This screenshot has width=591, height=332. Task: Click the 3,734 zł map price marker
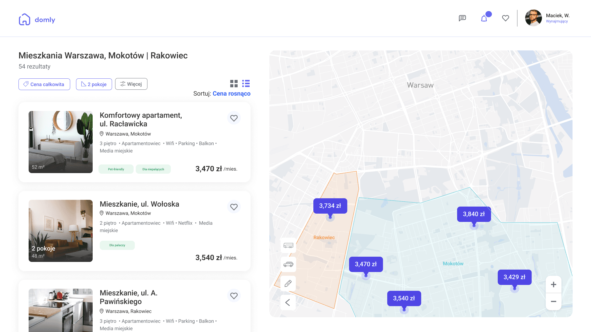click(x=330, y=206)
